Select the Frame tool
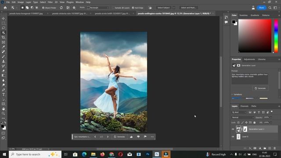Screen dimensions: 281x158 click(x=4, y=42)
